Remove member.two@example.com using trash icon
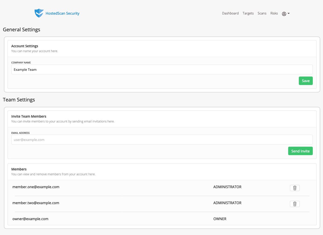This screenshot has width=323, height=235. pos(295,204)
